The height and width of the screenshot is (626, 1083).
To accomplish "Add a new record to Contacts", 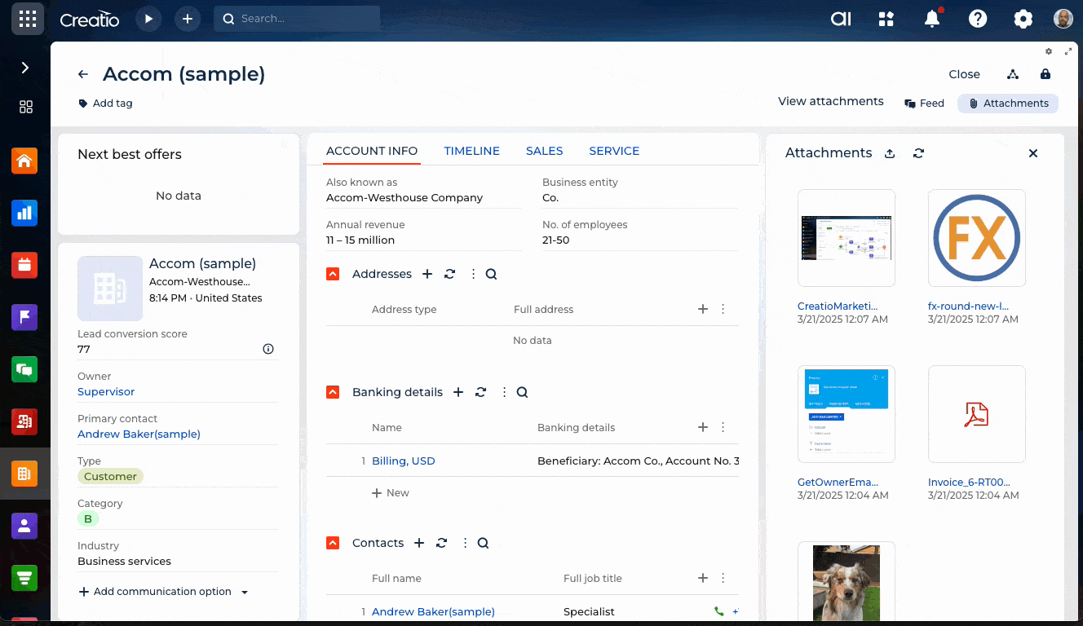I will [419, 543].
